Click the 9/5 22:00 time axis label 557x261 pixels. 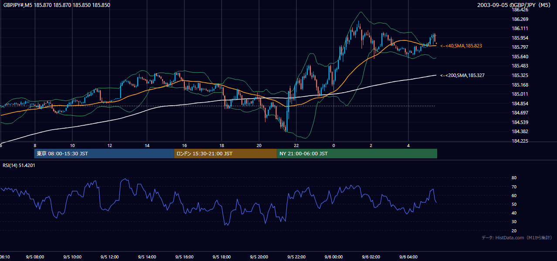(296, 257)
